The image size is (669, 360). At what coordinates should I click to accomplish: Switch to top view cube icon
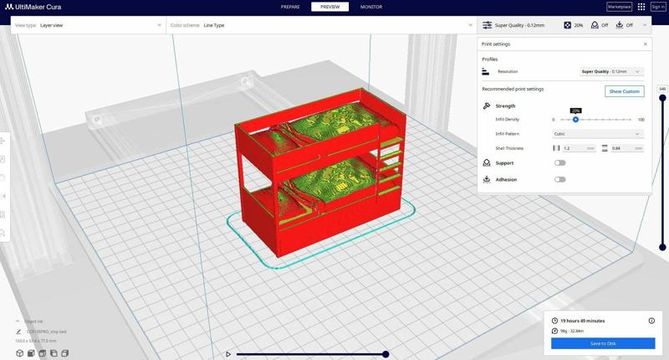(x=43, y=353)
